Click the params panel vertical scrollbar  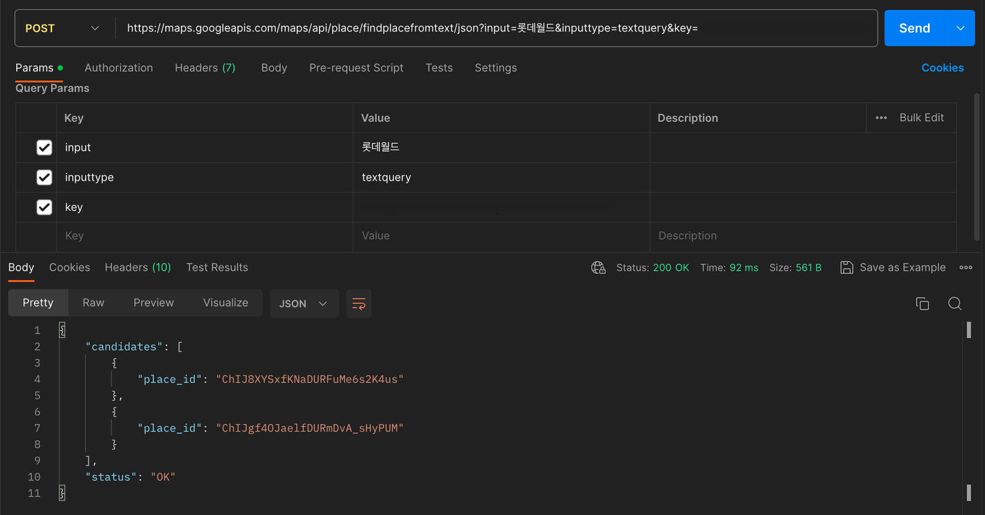pos(976,167)
